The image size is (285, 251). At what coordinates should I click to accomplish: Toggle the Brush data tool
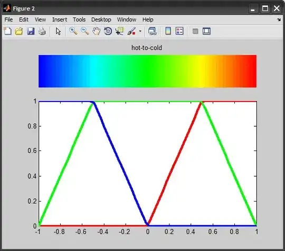point(131,31)
